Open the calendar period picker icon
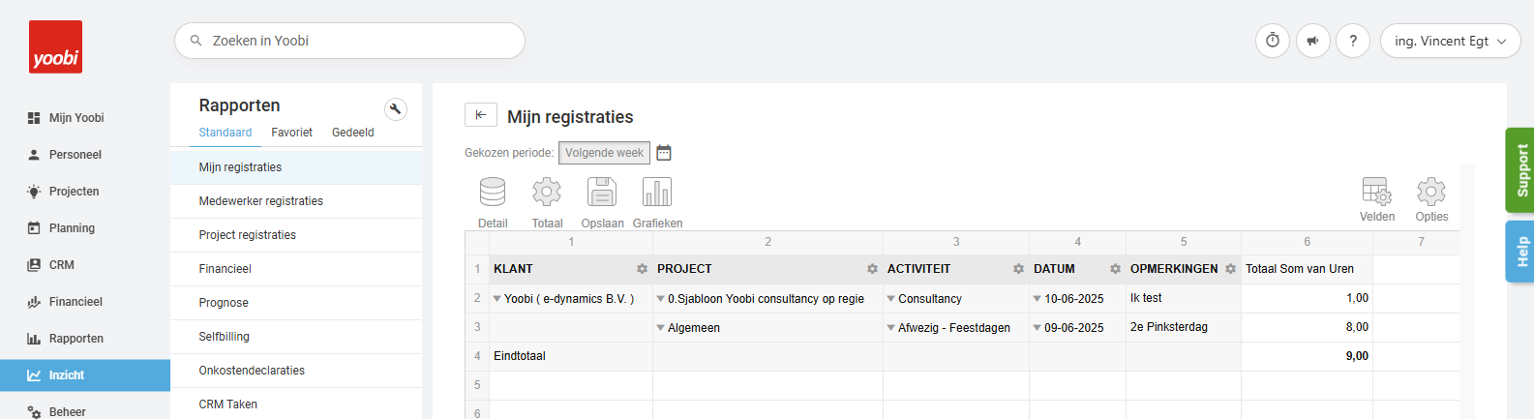This screenshot has width=1534, height=419. (x=664, y=153)
